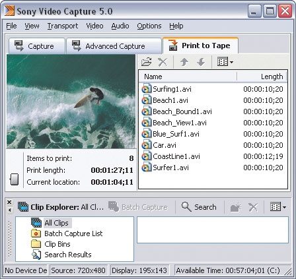This screenshot has width=296, height=279.
Task: Select the Print to Tape tab
Action: [x=200, y=46]
